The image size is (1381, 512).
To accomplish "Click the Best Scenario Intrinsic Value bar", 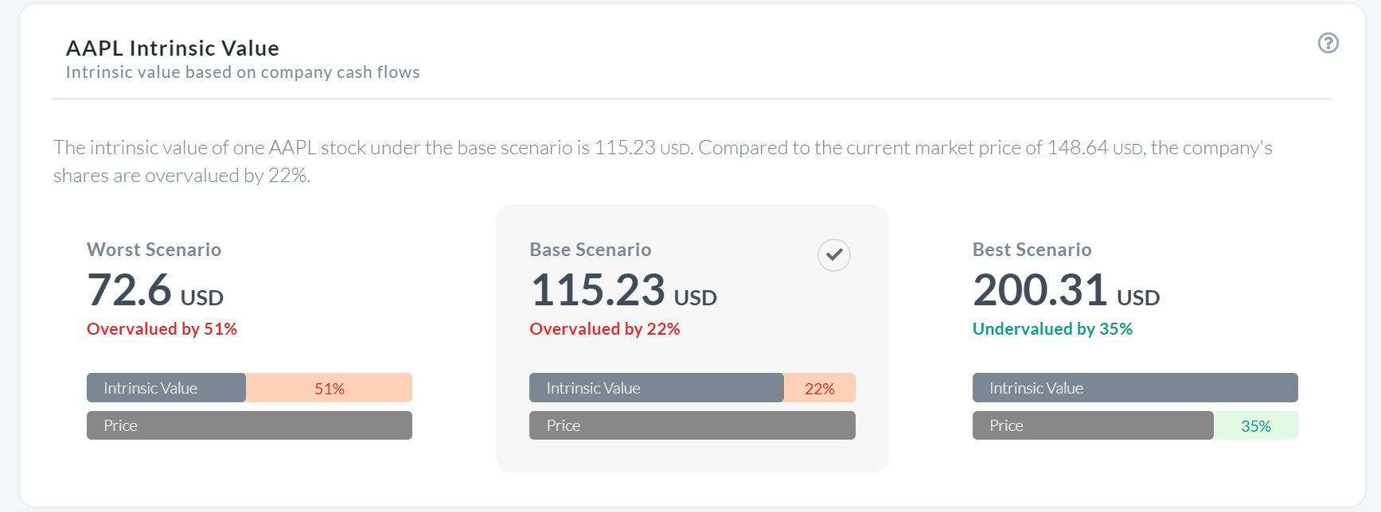I will [x=1135, y=388].
